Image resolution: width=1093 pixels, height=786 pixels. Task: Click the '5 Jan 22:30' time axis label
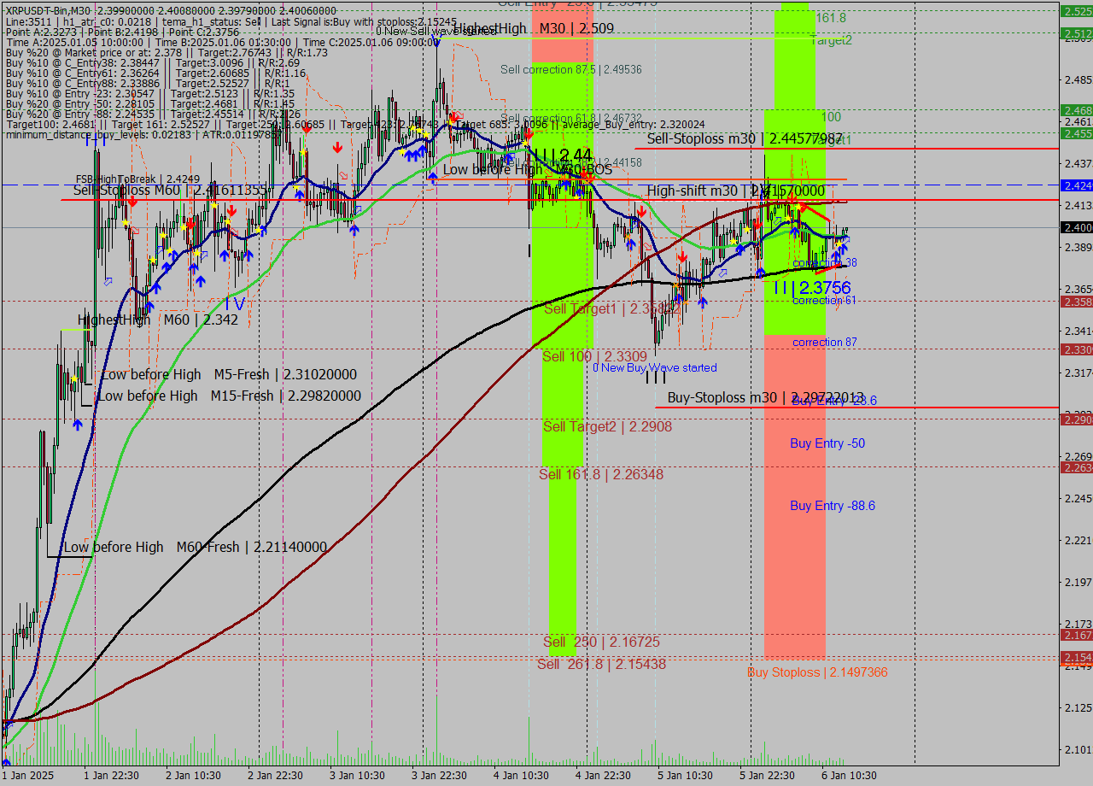click(767, 775)
